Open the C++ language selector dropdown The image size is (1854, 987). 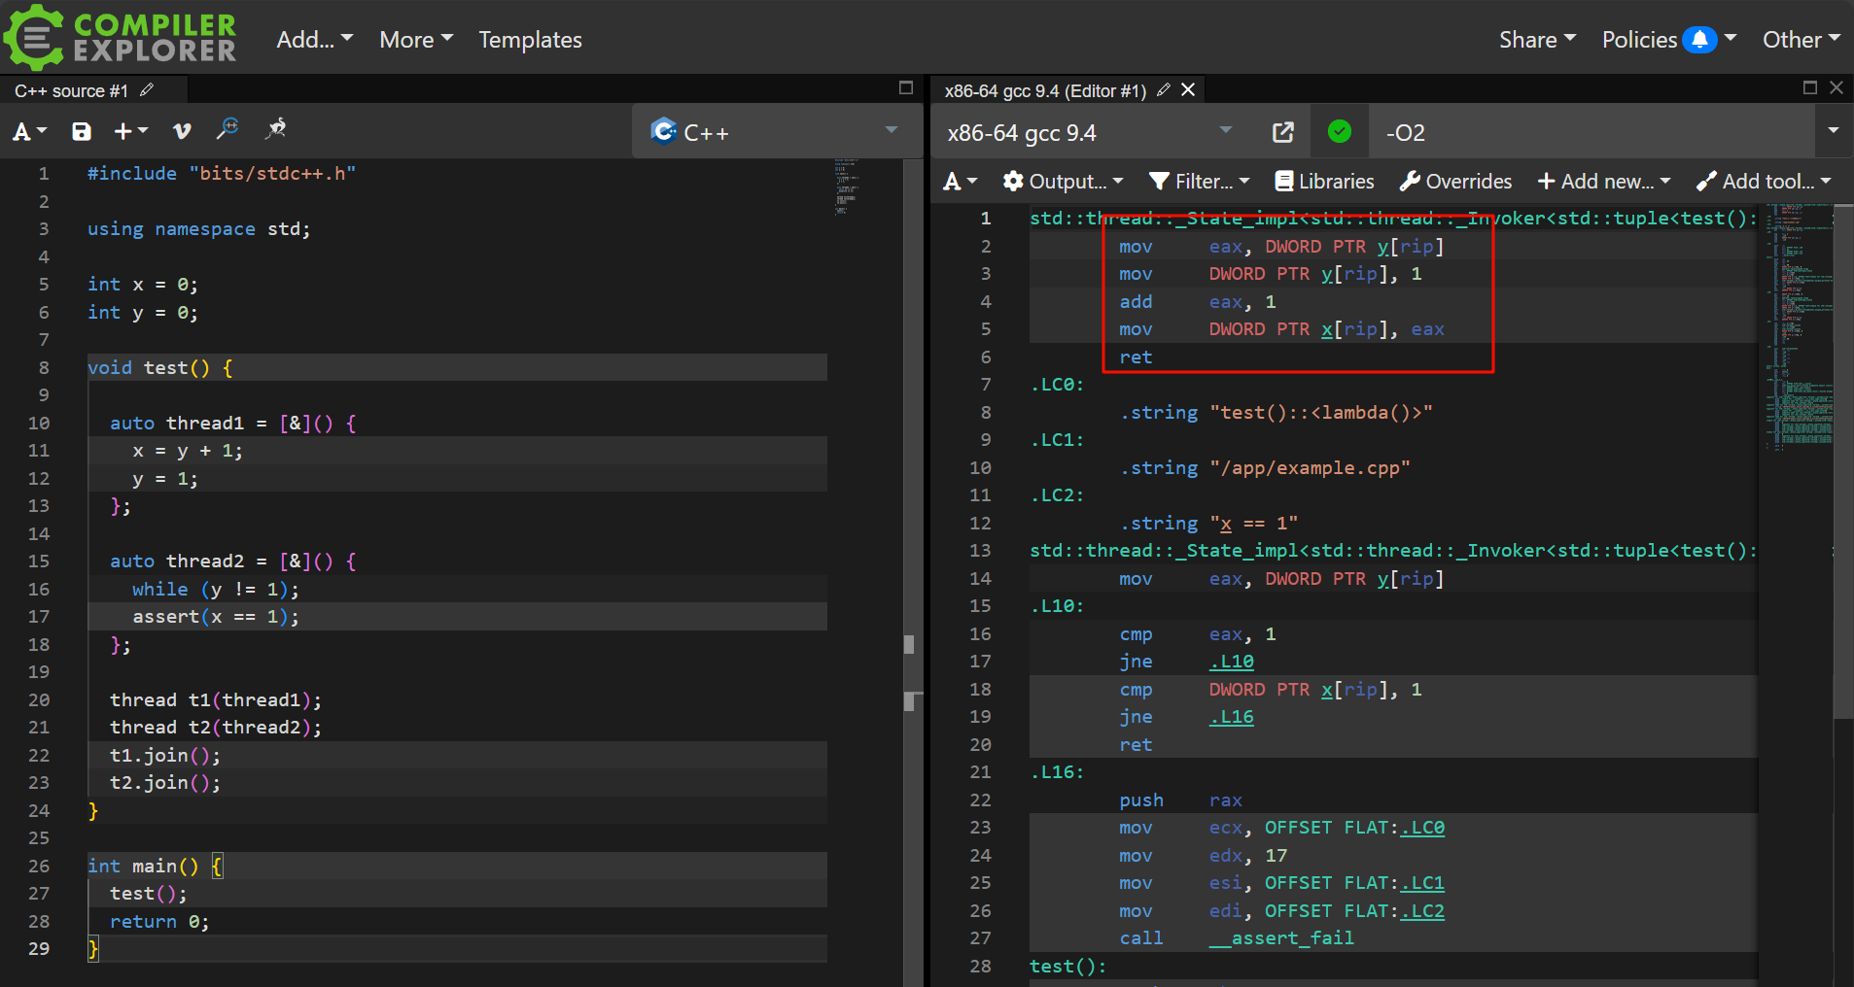776,131
